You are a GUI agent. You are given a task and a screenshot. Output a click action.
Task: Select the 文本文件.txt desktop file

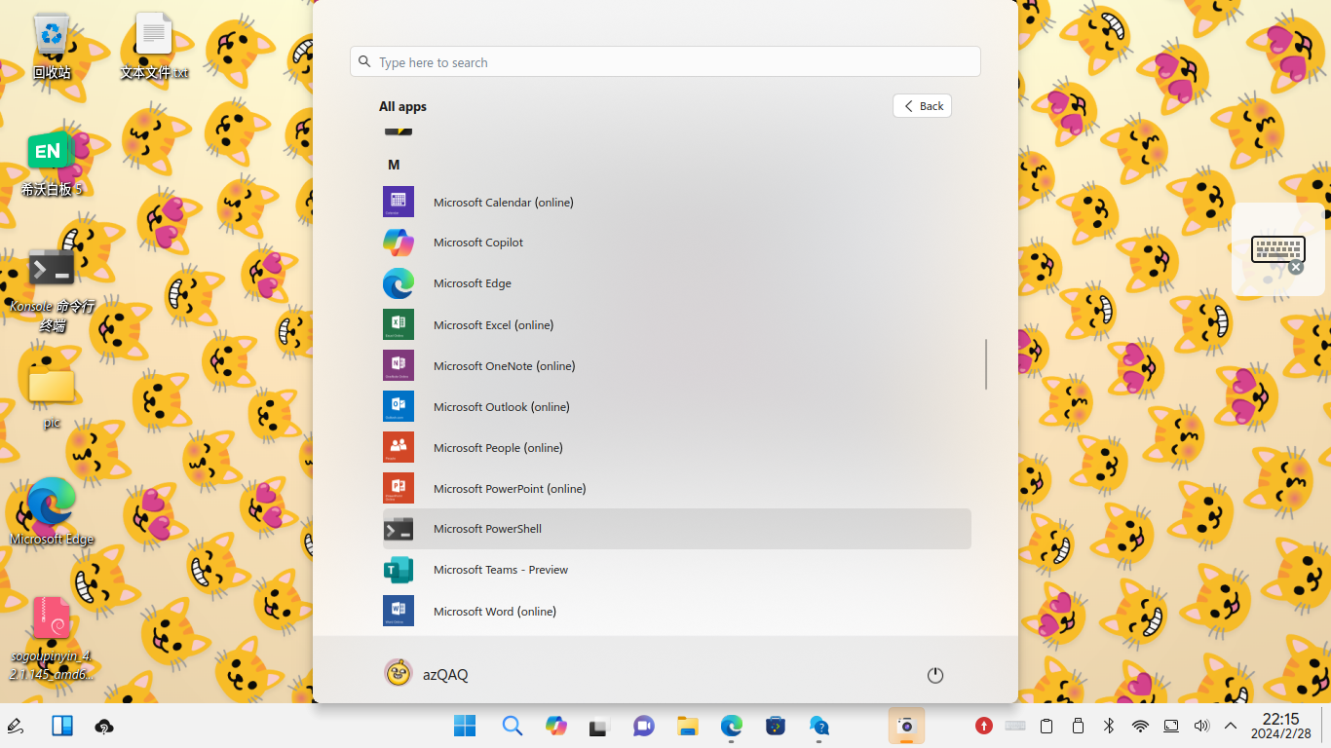(154, 46)
